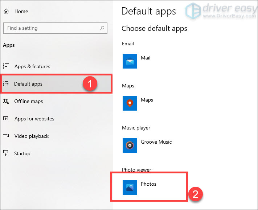Open Apps for websites section
The image size is (258, 210).
click(34, 119)
